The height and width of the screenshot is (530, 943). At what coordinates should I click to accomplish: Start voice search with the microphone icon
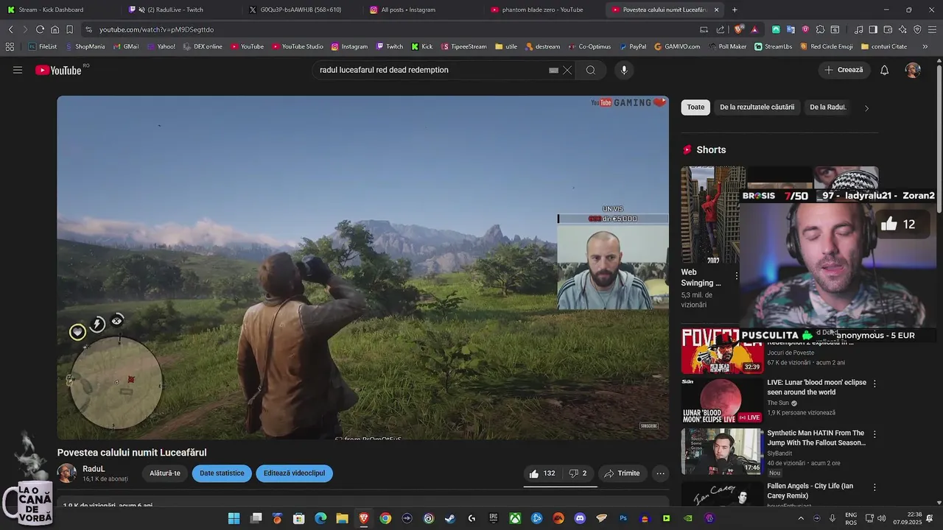[x=624, y=70]
